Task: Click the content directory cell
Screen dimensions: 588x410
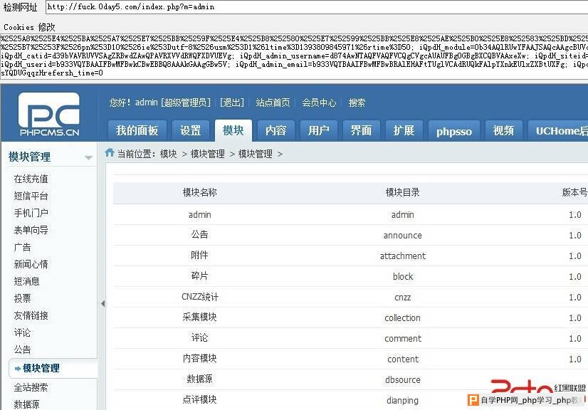Action: pyautogui.click(x=403, y=359)
